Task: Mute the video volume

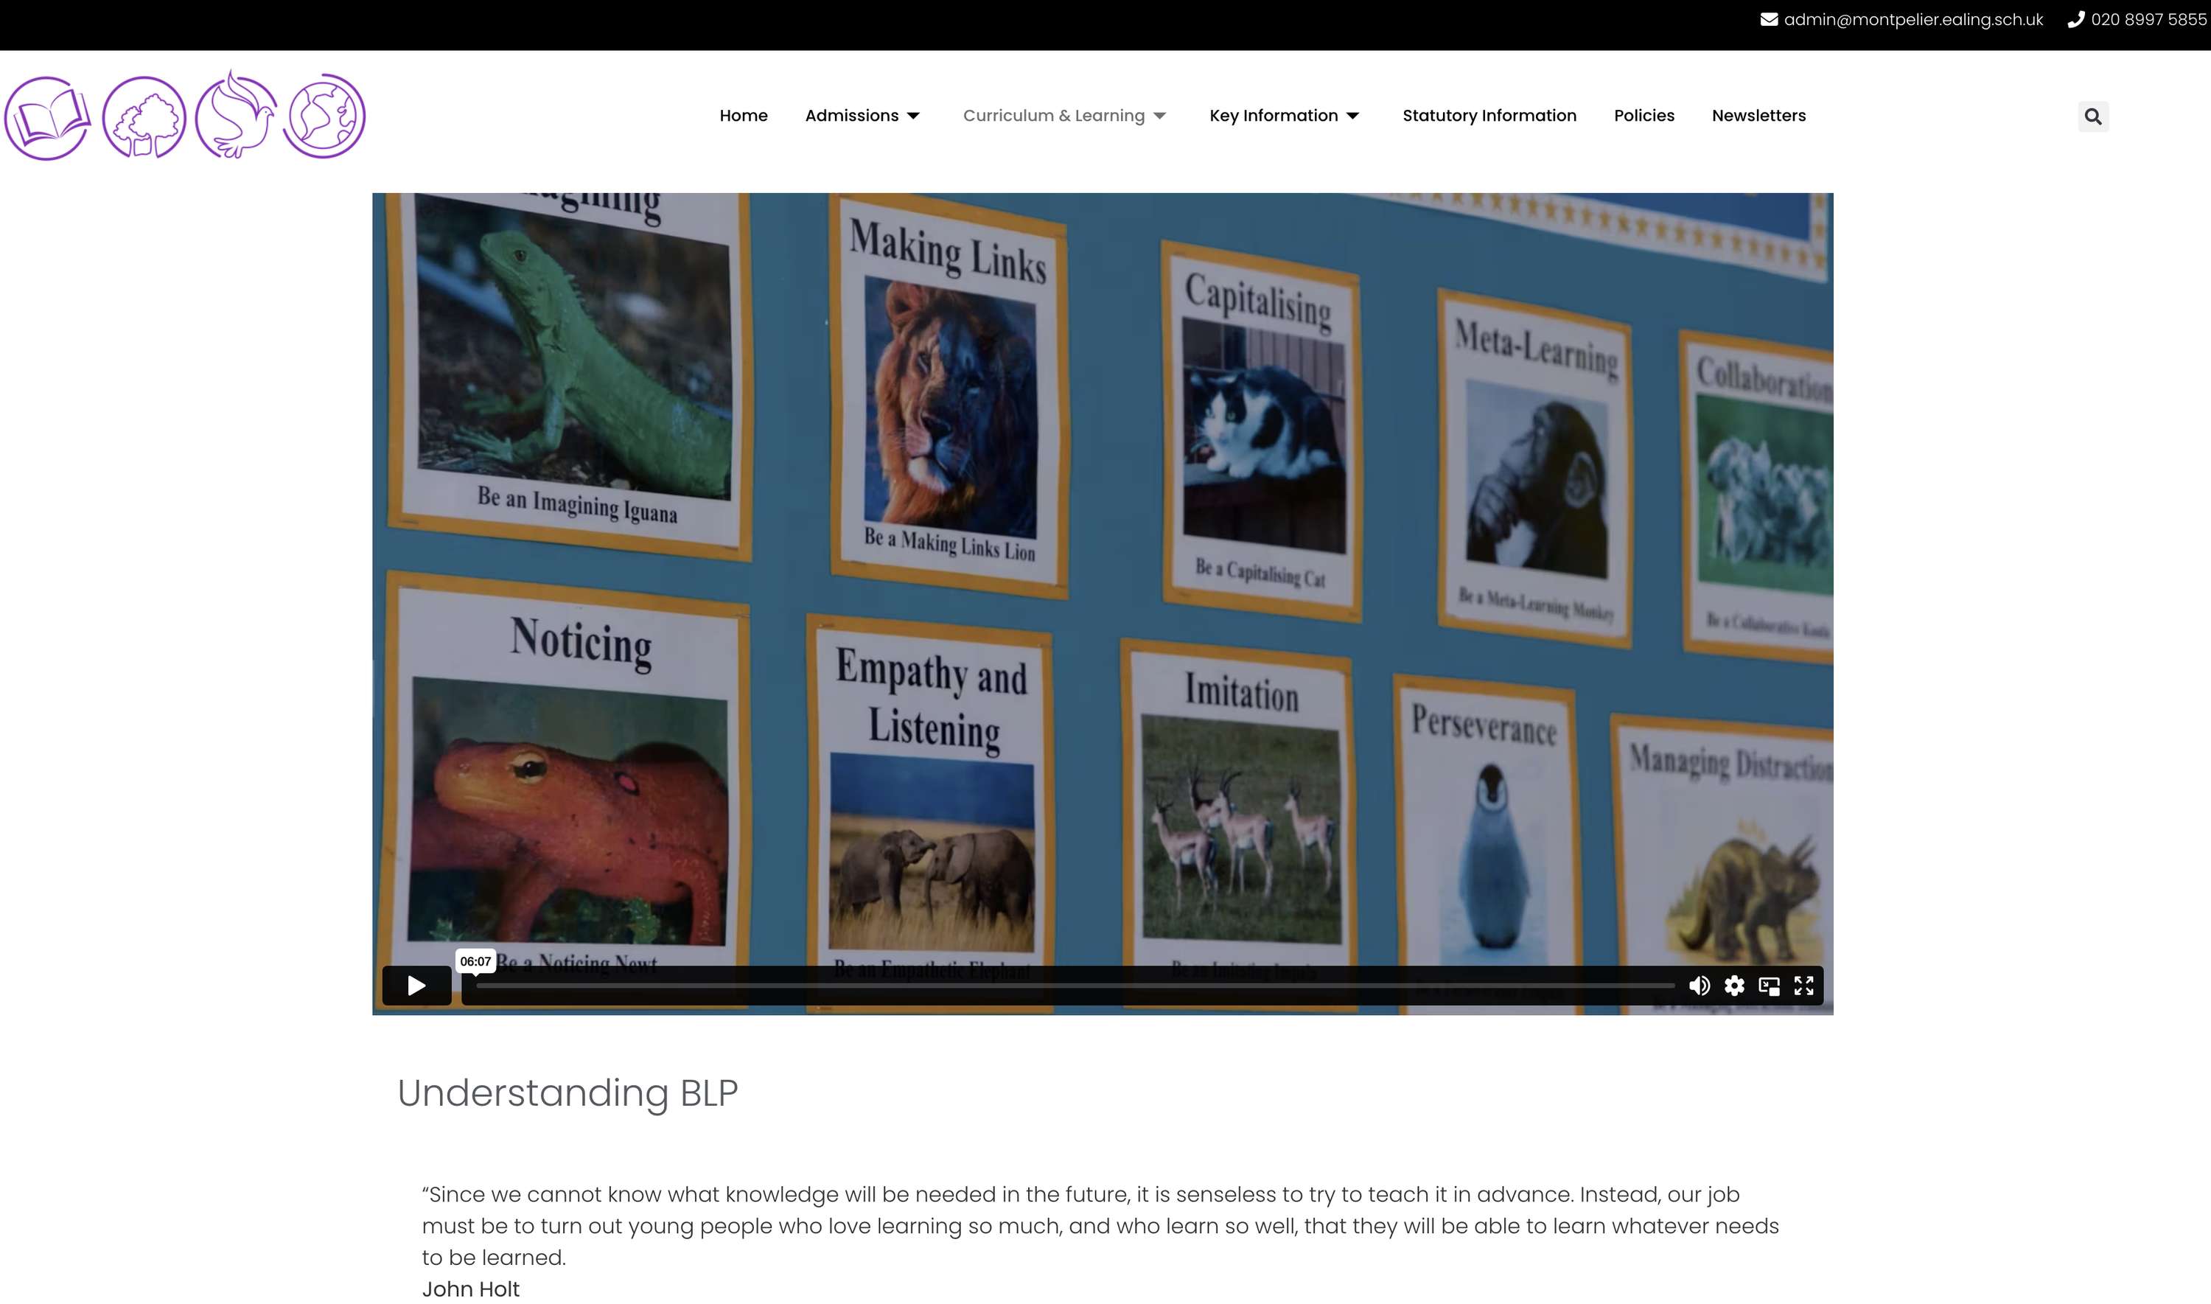Action: [x=1699, y=985]
